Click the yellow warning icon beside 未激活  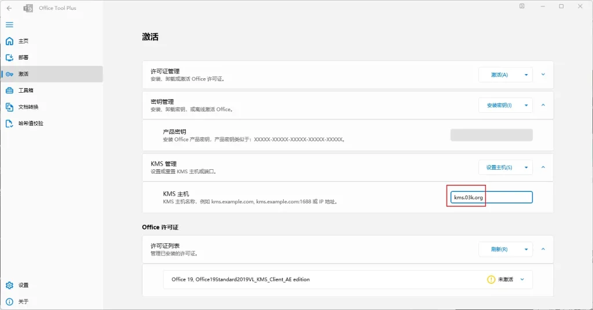coord(491,279)
